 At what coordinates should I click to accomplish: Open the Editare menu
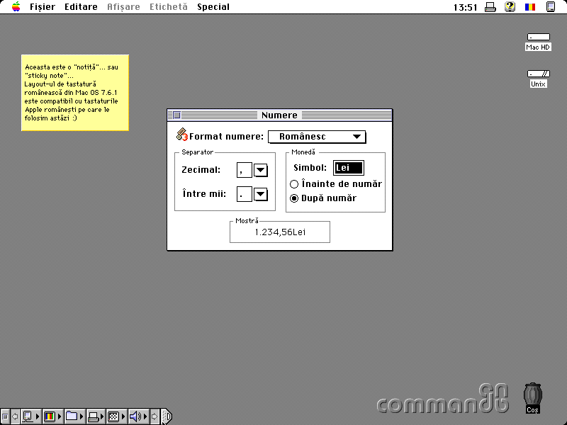click(81, 7)
